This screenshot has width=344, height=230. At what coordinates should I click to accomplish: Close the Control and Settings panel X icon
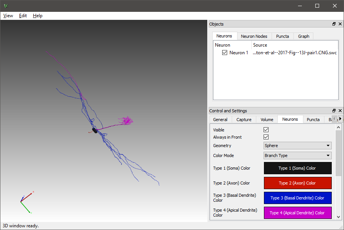340,110
